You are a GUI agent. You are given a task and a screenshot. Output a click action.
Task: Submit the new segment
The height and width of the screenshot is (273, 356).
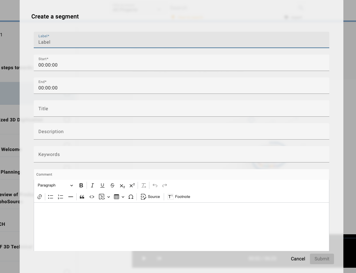point(322,259)
